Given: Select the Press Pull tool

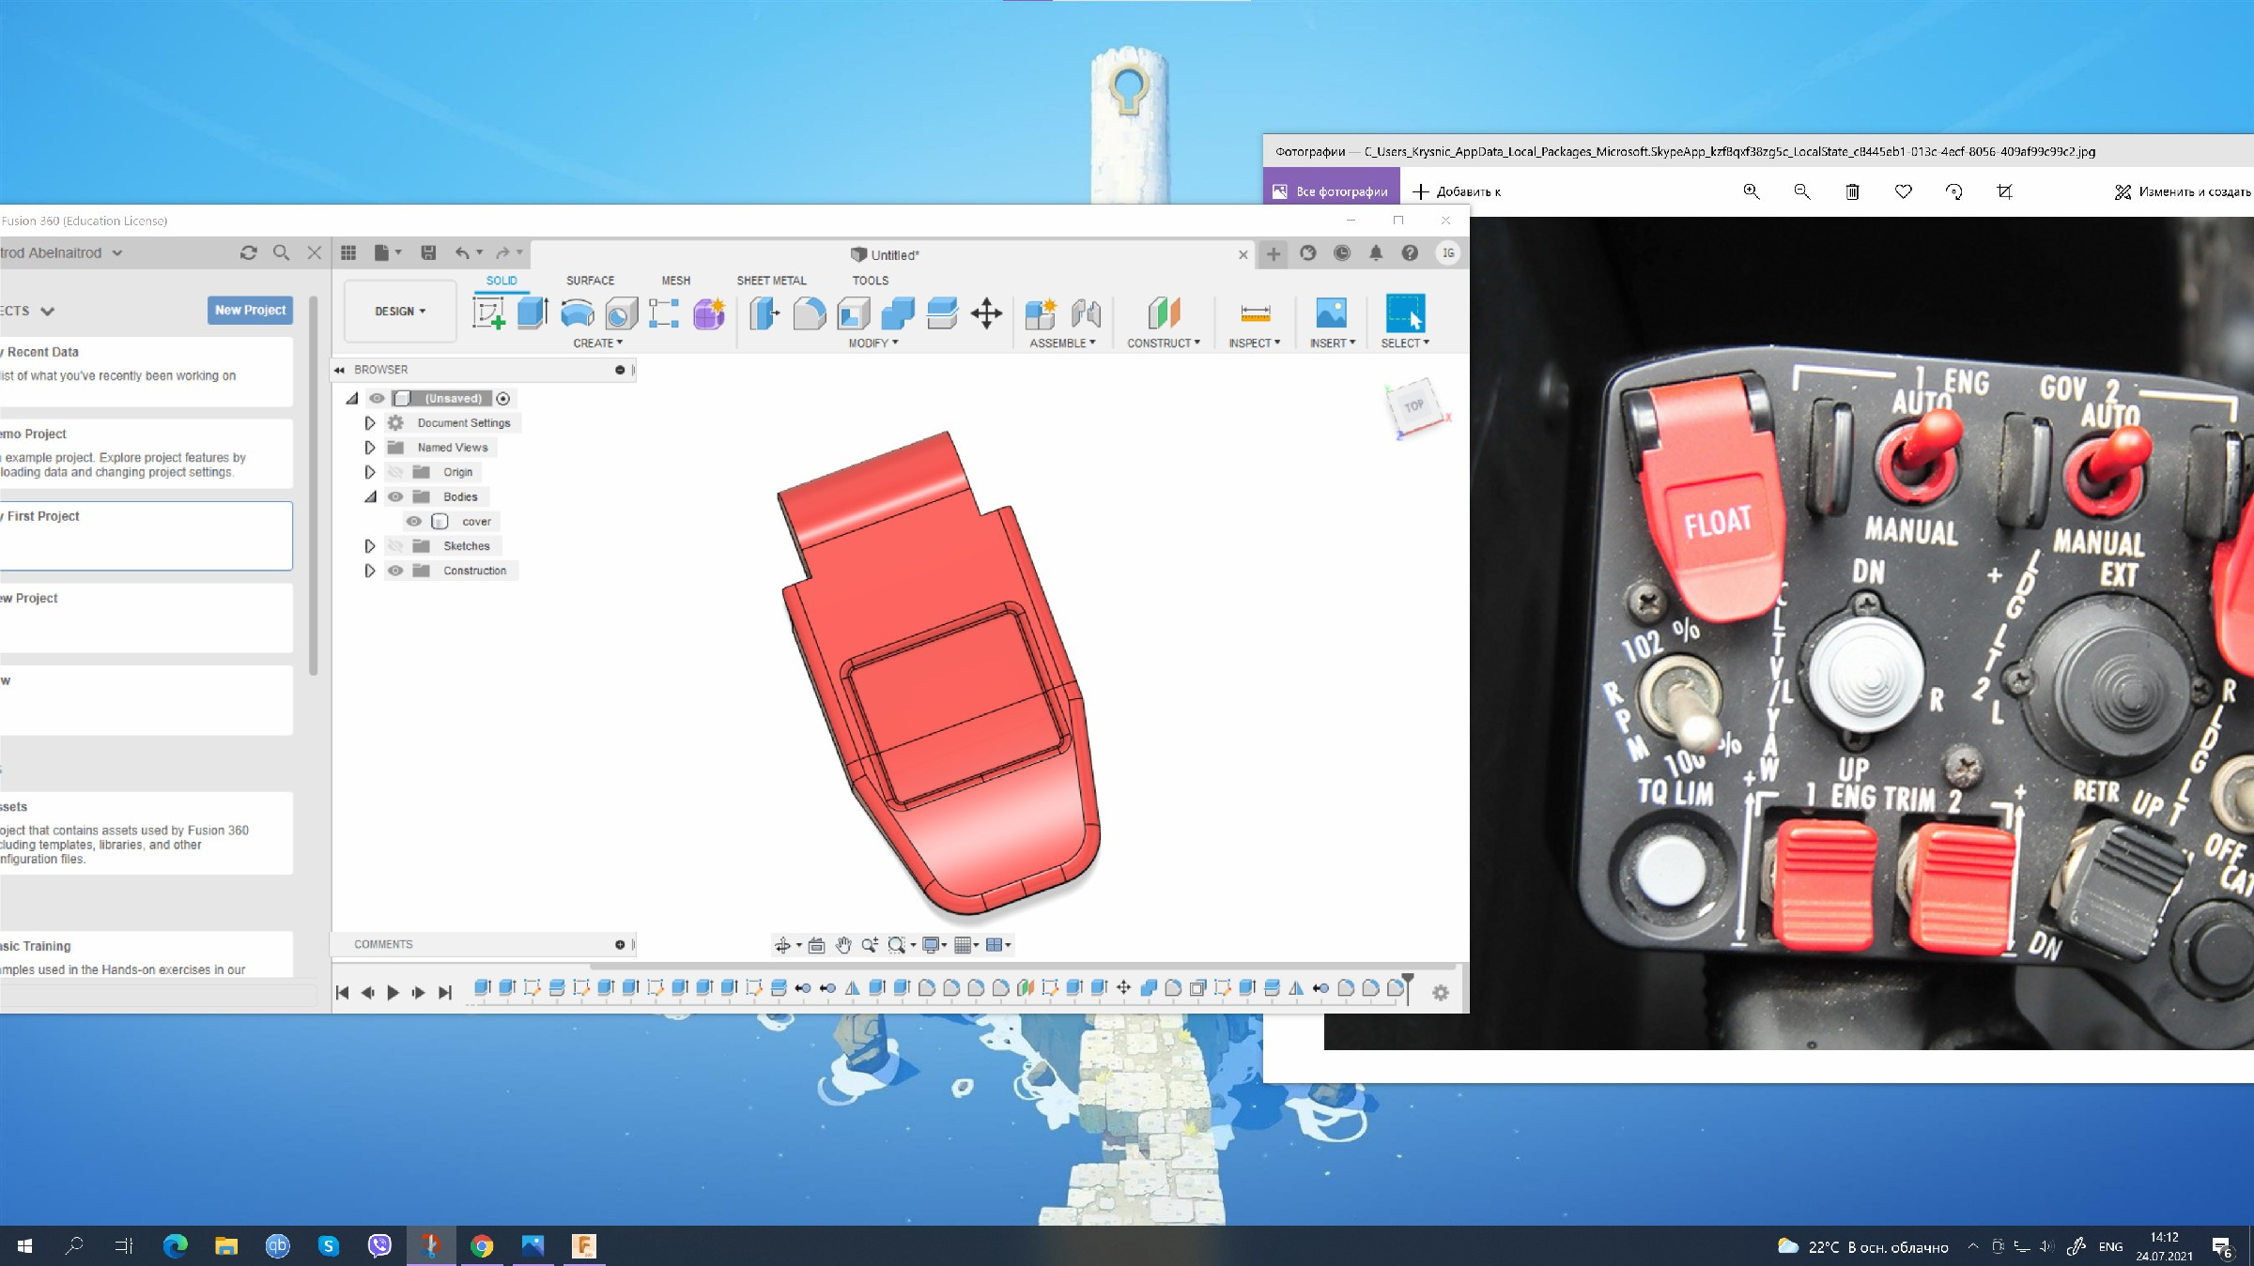Looking at the screenshot, I should coord(764,313).
